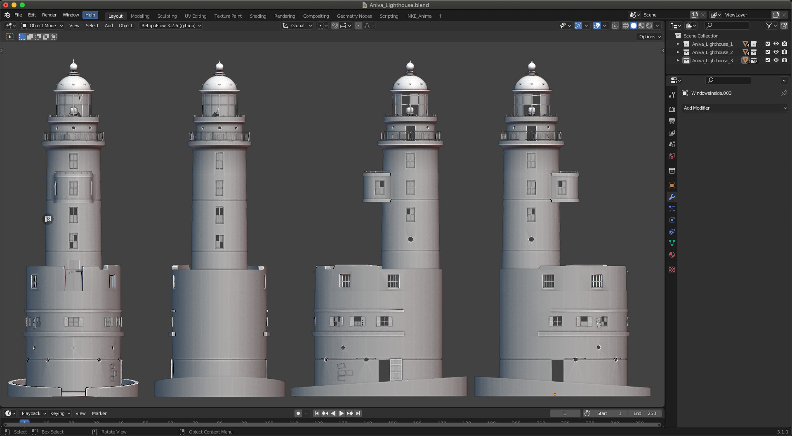
Task: Open the viewport Options dropdown
Action: [x=650, y=37]
